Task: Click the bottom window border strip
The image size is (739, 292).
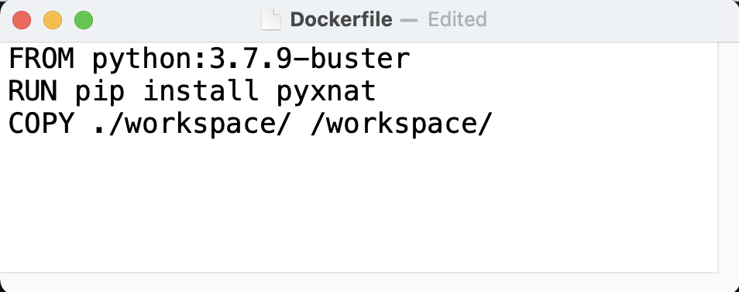Action: [x=369, y=282]
